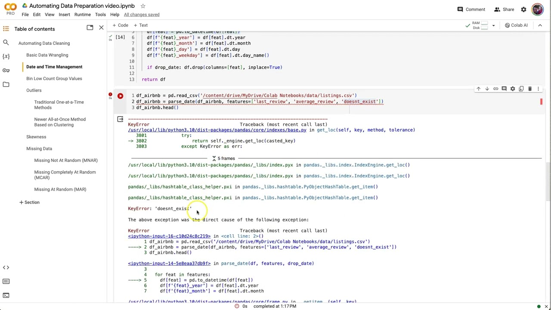The image size is (551, 310).
Task: Open more cell actions menu
Action: pos(538,89)
